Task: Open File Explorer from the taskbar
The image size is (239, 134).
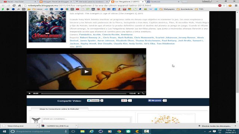Action: point(83,131)
